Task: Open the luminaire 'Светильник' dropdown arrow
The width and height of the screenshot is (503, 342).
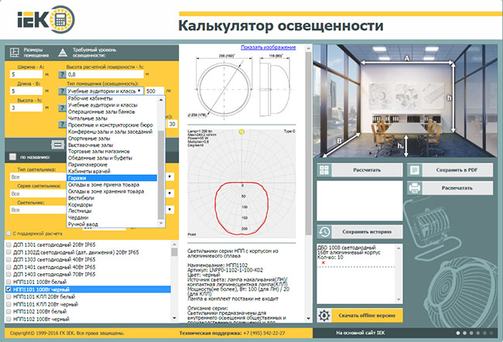Action: 169,210
